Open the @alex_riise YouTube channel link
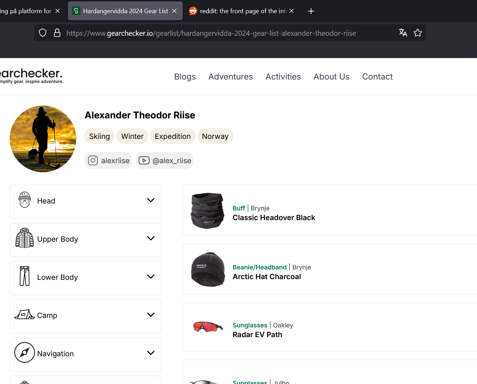Image resolution: width=477 pixels, height=384 pixels. [x=165, y=160]
